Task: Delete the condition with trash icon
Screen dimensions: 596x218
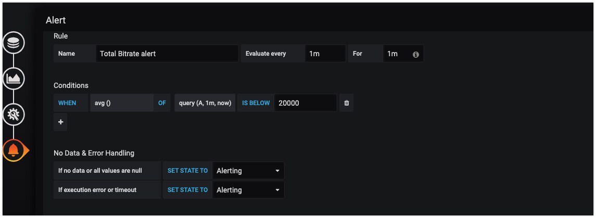Action: point(346,103)
